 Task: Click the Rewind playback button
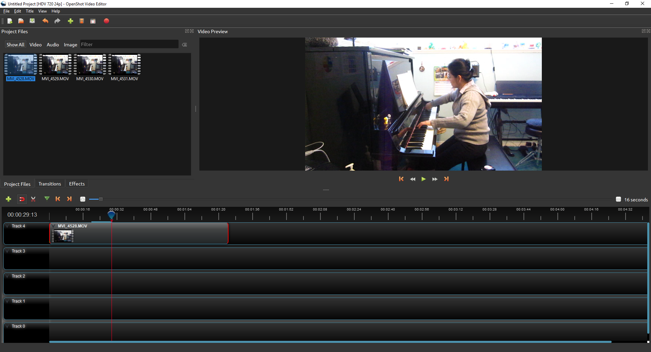pyautogui.click(x=413, y=179)
